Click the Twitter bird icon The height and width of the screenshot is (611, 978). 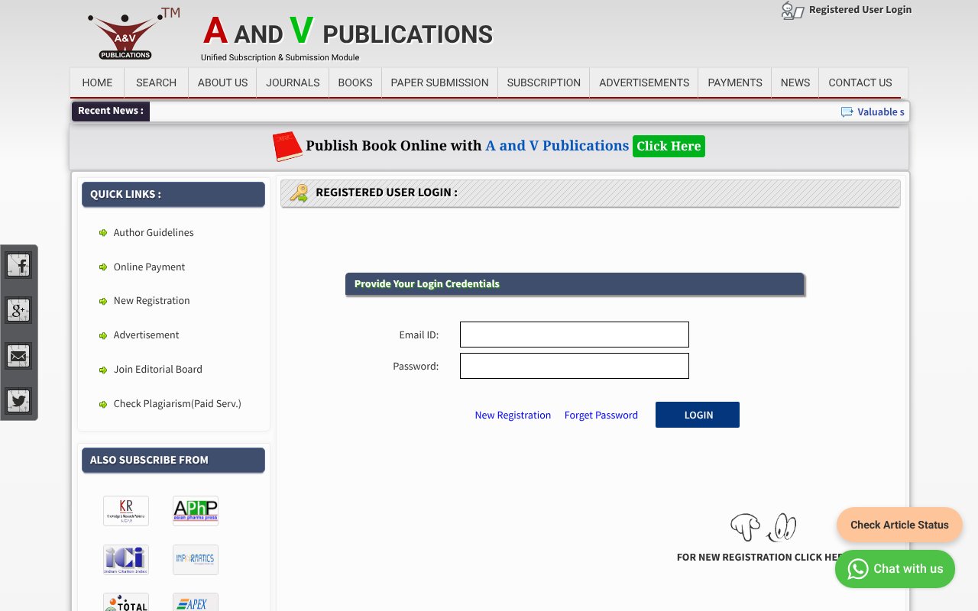click(x=18, y=400)
